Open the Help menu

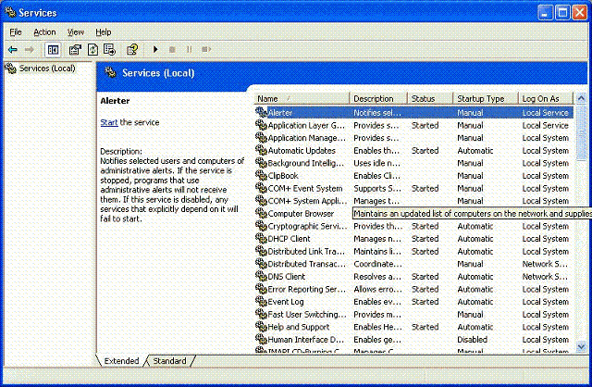click(103, 32)
